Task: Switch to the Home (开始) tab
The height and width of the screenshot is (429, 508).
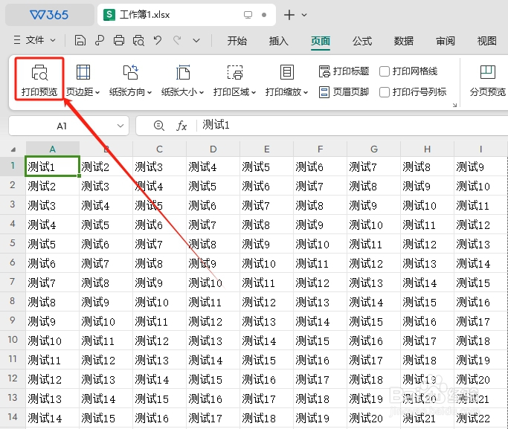Action: point(237,41)
